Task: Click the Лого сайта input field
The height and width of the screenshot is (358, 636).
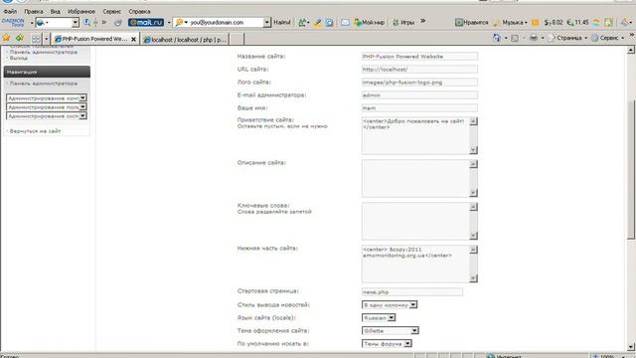Action: click(x=419, y=83)
